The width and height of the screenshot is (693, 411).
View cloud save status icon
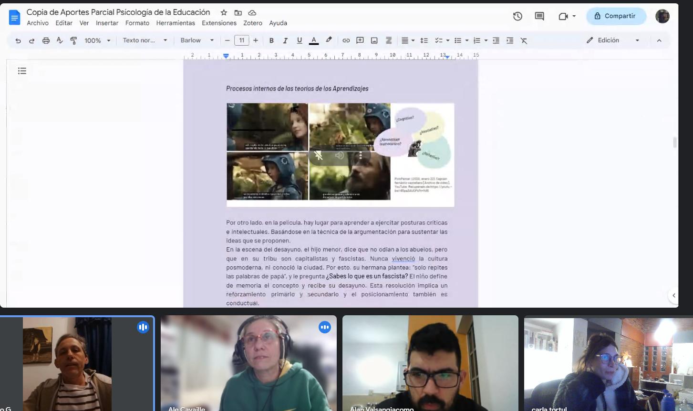point(252,12)
